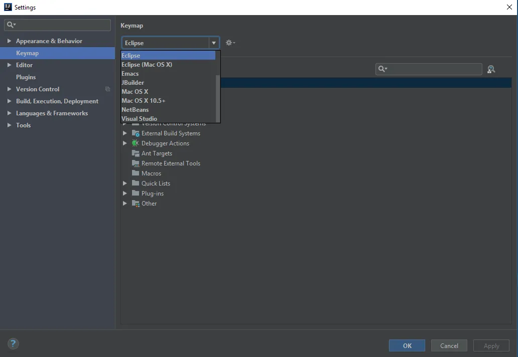The image size is (518, 357).
Task: Click the IntelliJ logo in title bar
Action: click(8, 7)
